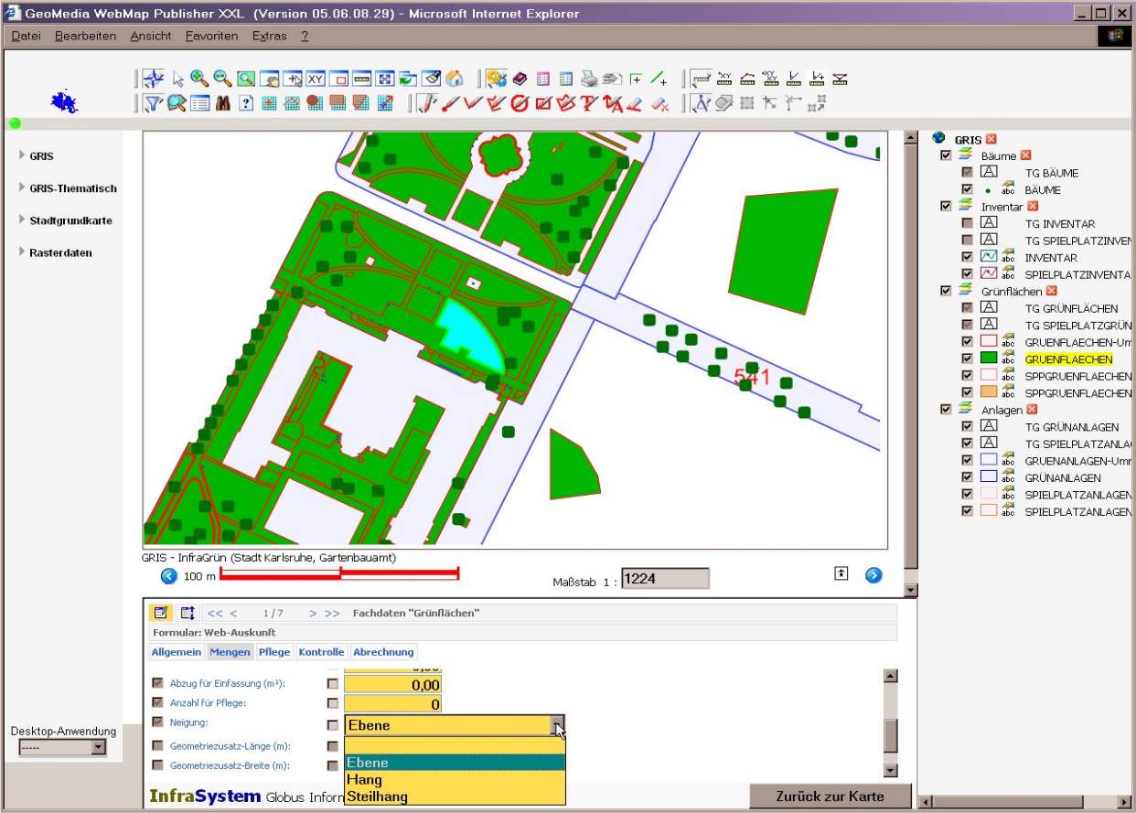The height and width of the screenshot is (813, 1136).
Task: Click Zurück zur Karte button
Action: tap(830, 796)
